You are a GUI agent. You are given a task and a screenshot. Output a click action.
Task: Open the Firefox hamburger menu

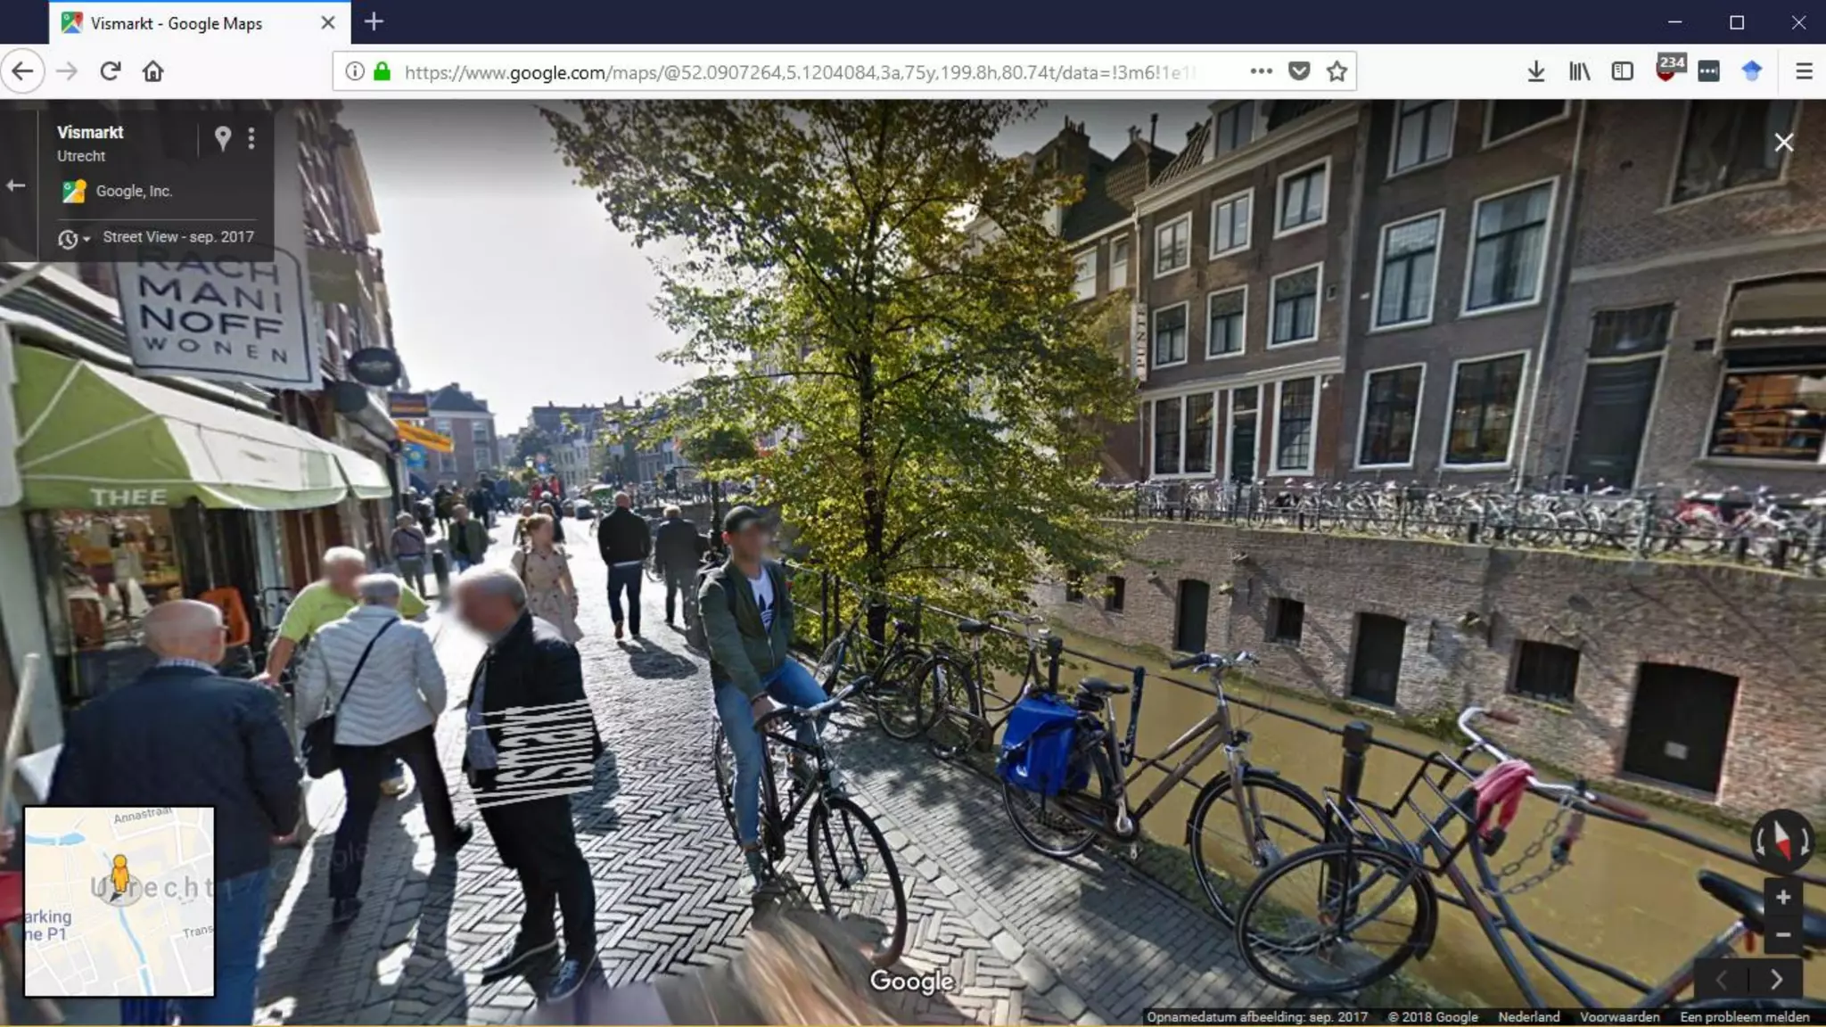coord(1803,71)
